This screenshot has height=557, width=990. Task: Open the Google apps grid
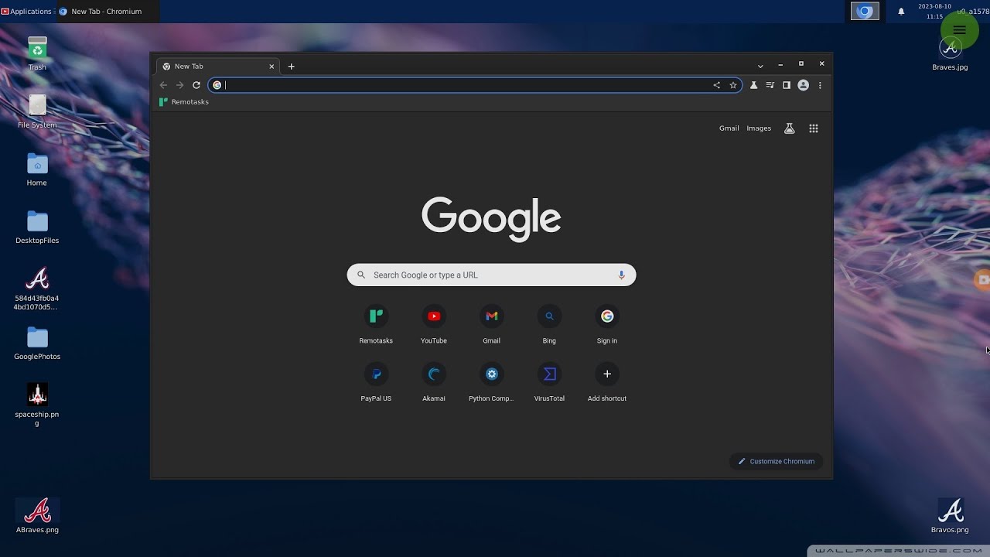[x=814, y=128]
